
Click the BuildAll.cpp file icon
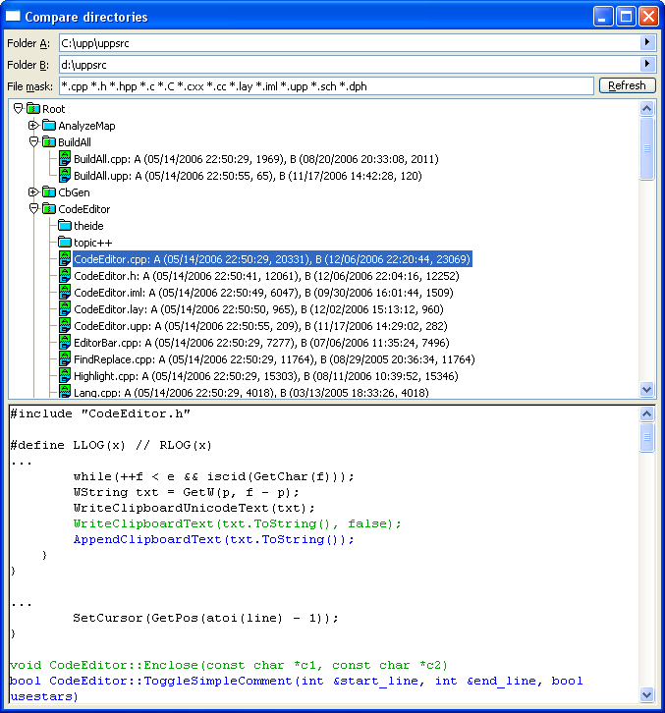click(65, 159)
